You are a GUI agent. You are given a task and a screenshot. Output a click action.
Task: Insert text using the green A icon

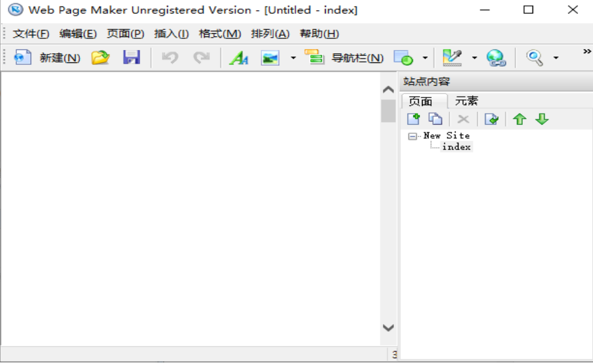pyautogui.click(x=239, y=58)
